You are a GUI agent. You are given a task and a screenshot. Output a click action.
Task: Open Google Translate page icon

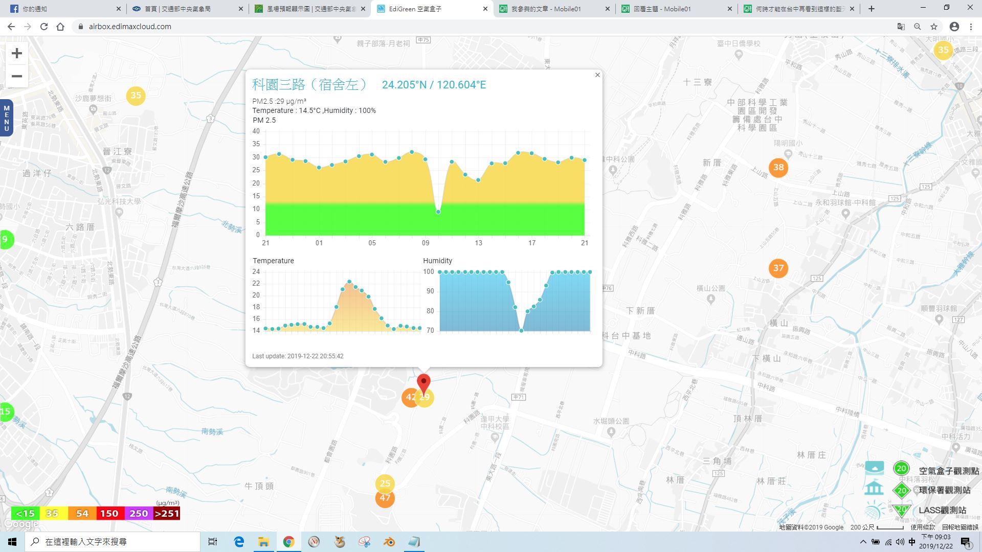(x=901, y=27)
